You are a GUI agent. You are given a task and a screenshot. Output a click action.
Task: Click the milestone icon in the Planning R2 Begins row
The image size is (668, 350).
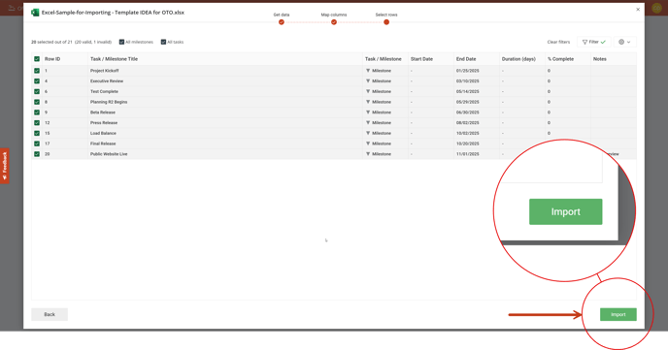coord(368,102)
